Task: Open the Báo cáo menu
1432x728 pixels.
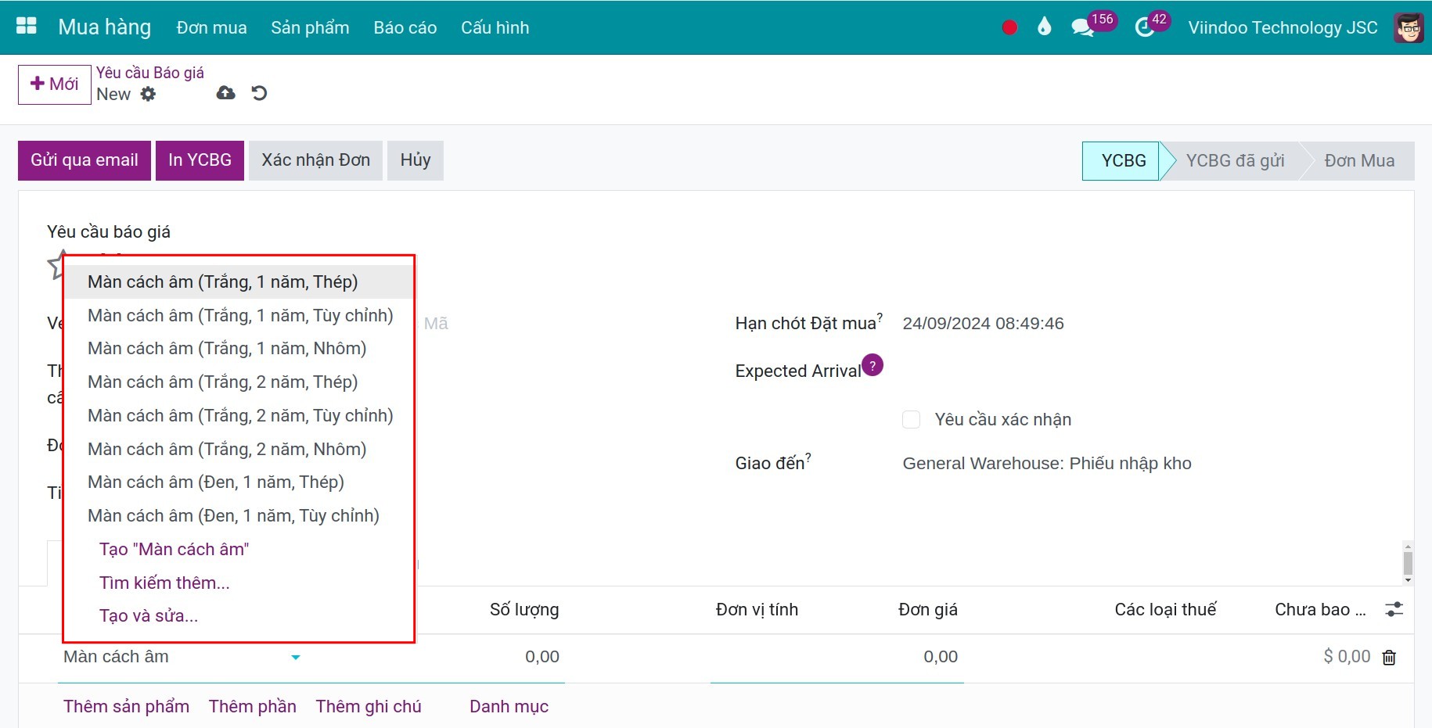Action: [x=405, y=27]
